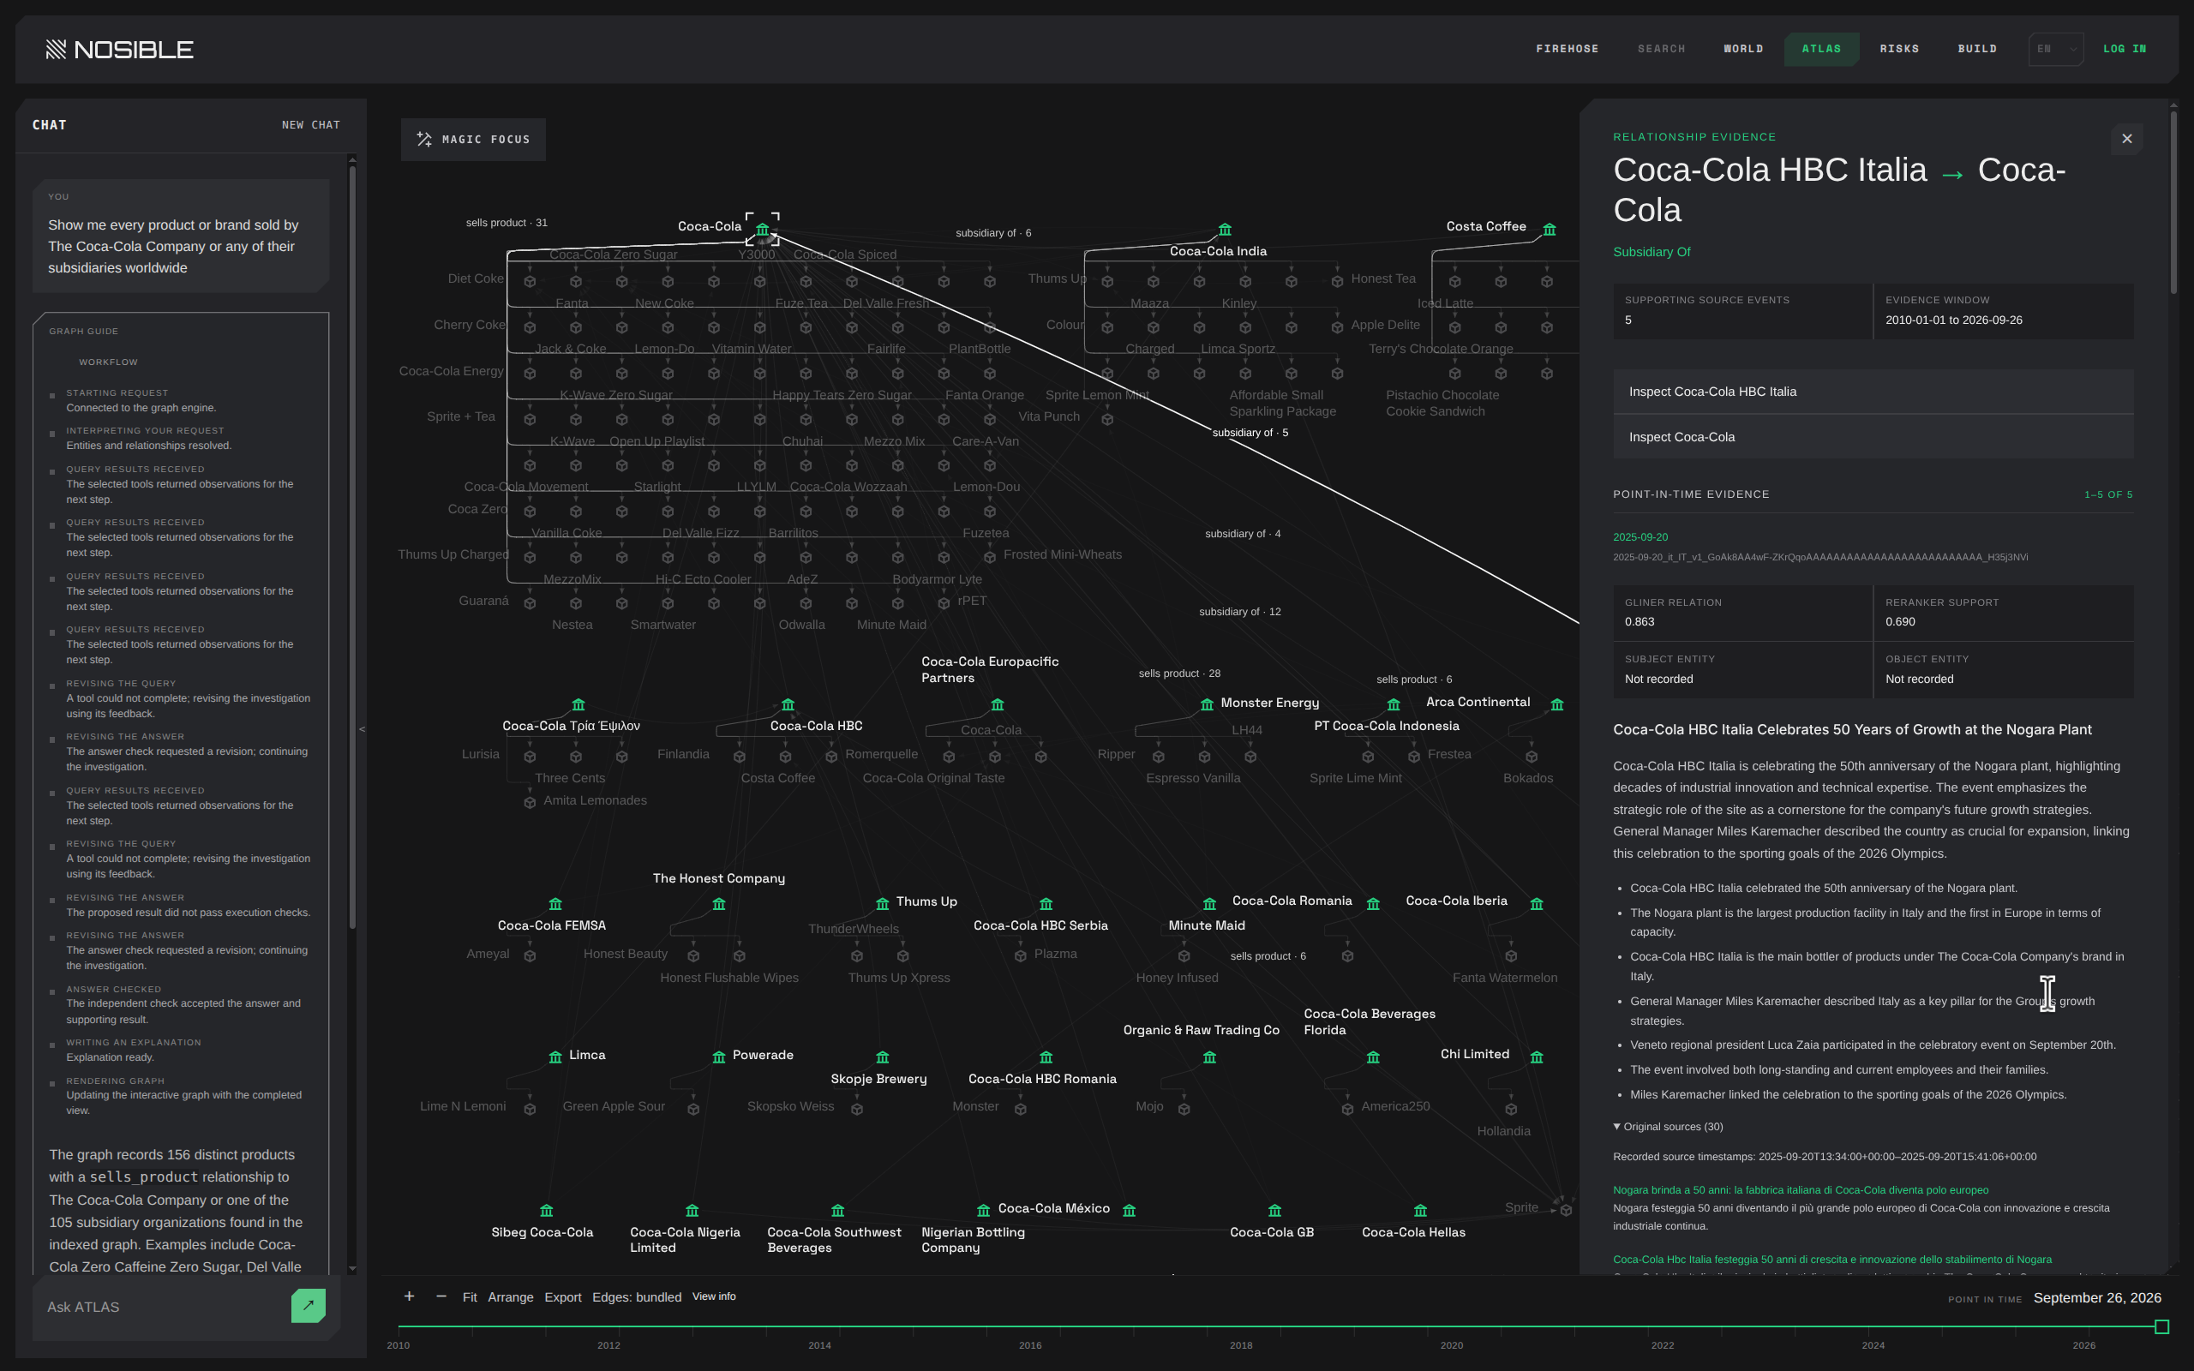Click the Coca-Cola organization node icon

click(763, 230)
